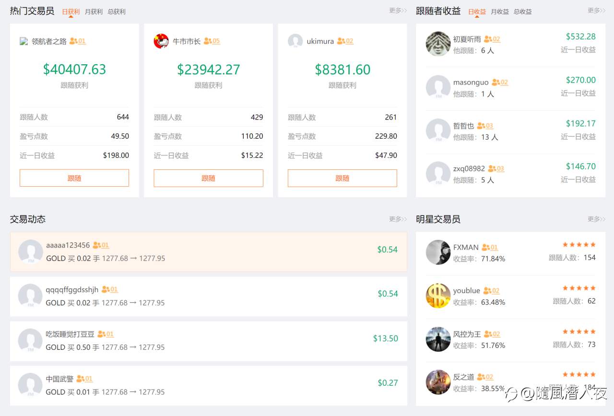
Task: Click 哲哲也's 他跟随 13 人 text
Action: click(x=476, y=137)
